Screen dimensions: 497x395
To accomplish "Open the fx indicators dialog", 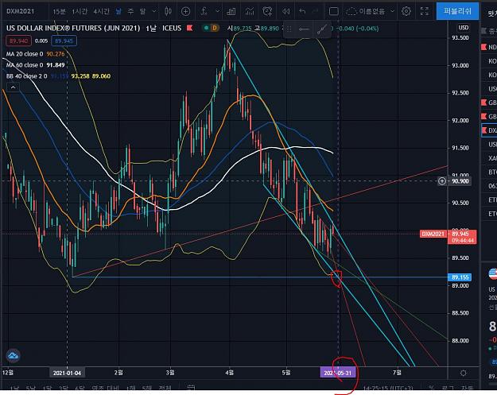I will pos(204,12).
